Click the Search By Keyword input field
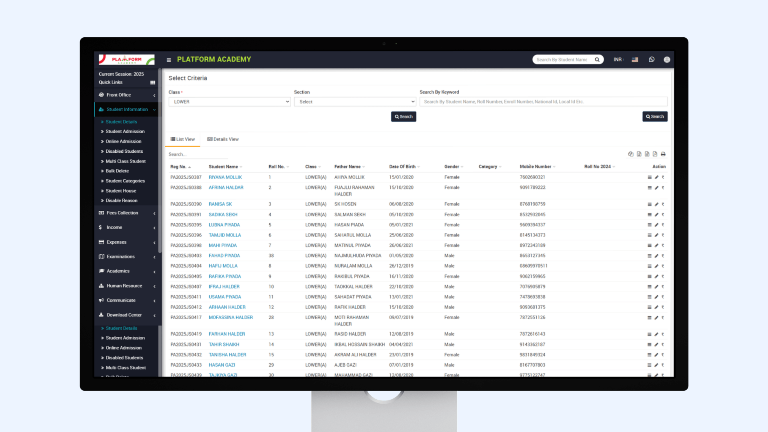The height and width of the screenshot is (432, 768). [x=543, y=102]
